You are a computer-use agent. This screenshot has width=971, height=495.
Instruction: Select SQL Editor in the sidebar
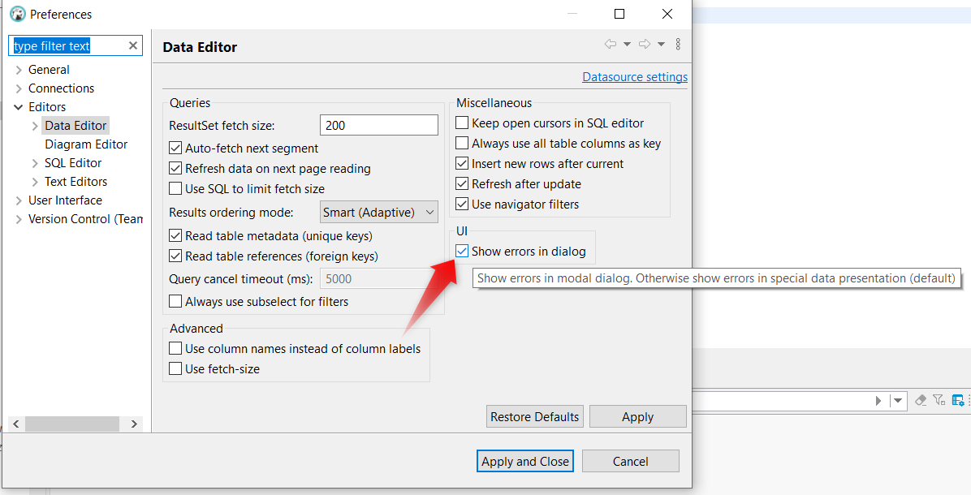click(75, 162)
